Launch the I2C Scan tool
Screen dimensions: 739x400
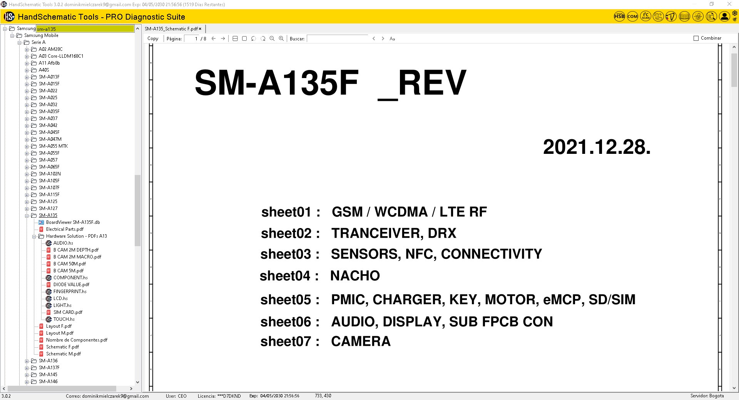pos(645,17)
